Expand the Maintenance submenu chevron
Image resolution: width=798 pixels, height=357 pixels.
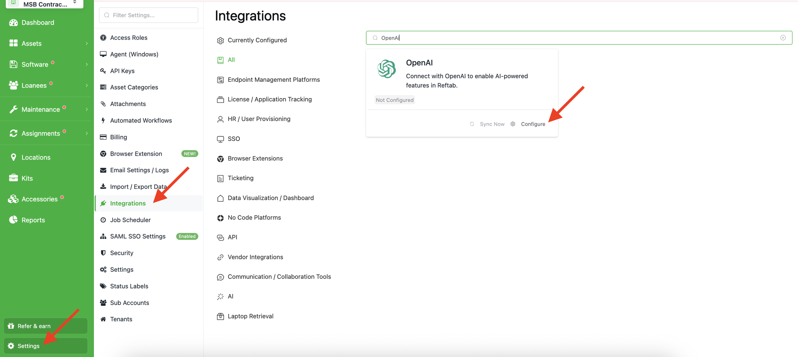coord(87,109)
